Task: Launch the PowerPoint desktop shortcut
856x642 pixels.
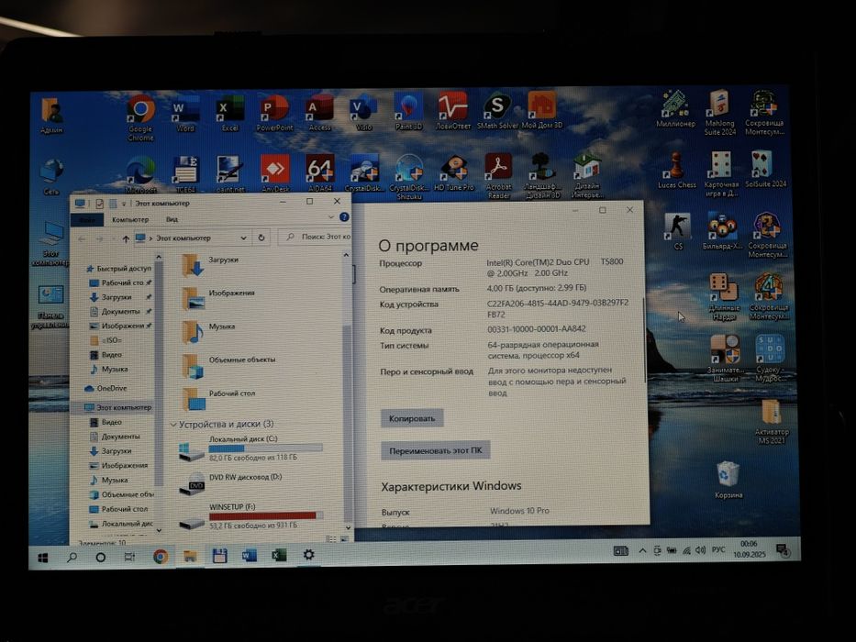Action: click(274, 114)
